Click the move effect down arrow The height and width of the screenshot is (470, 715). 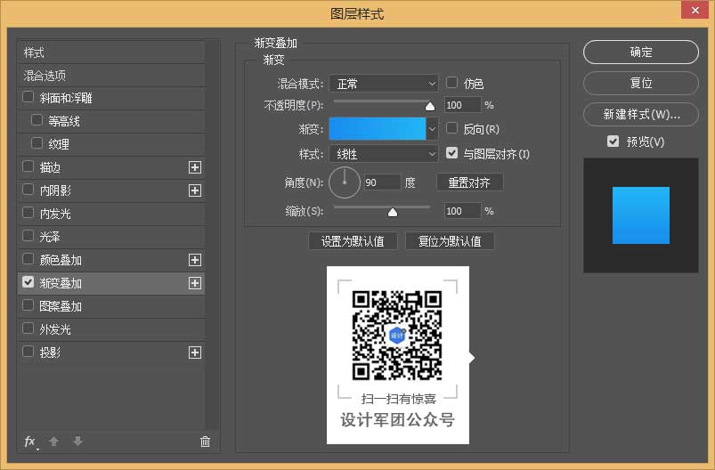coord(77,442)
